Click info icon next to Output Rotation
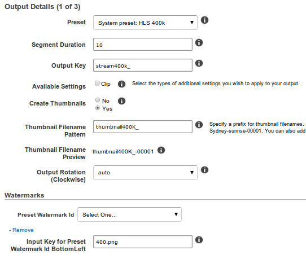Image resolution: width=306 pixels, height=259 pixels. pyautogui.click(x=204, y=170)
